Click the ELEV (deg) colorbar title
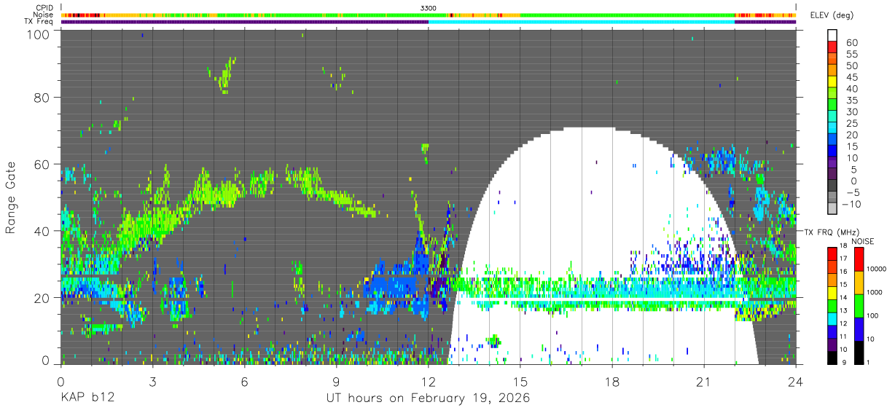895x413 pixels. pyautogui.click(x=832, y=15)
